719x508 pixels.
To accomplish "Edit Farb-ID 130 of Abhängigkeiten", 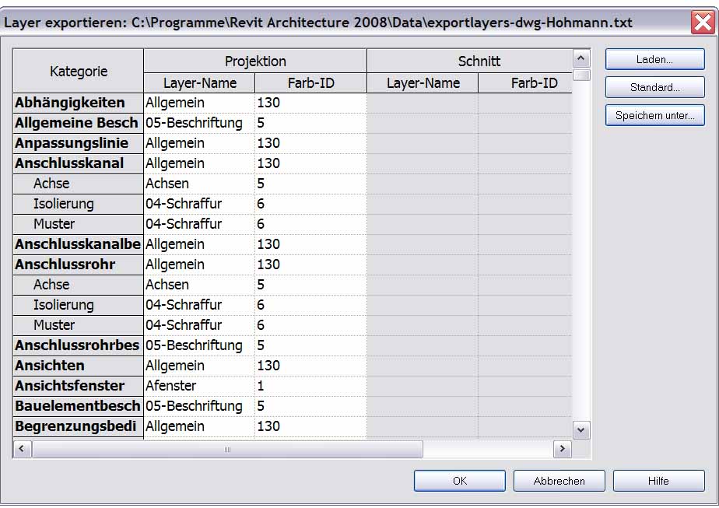I will pos(311,103).
